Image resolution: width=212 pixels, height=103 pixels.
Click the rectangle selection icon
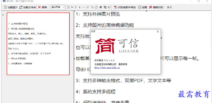(x=109, y=7)
